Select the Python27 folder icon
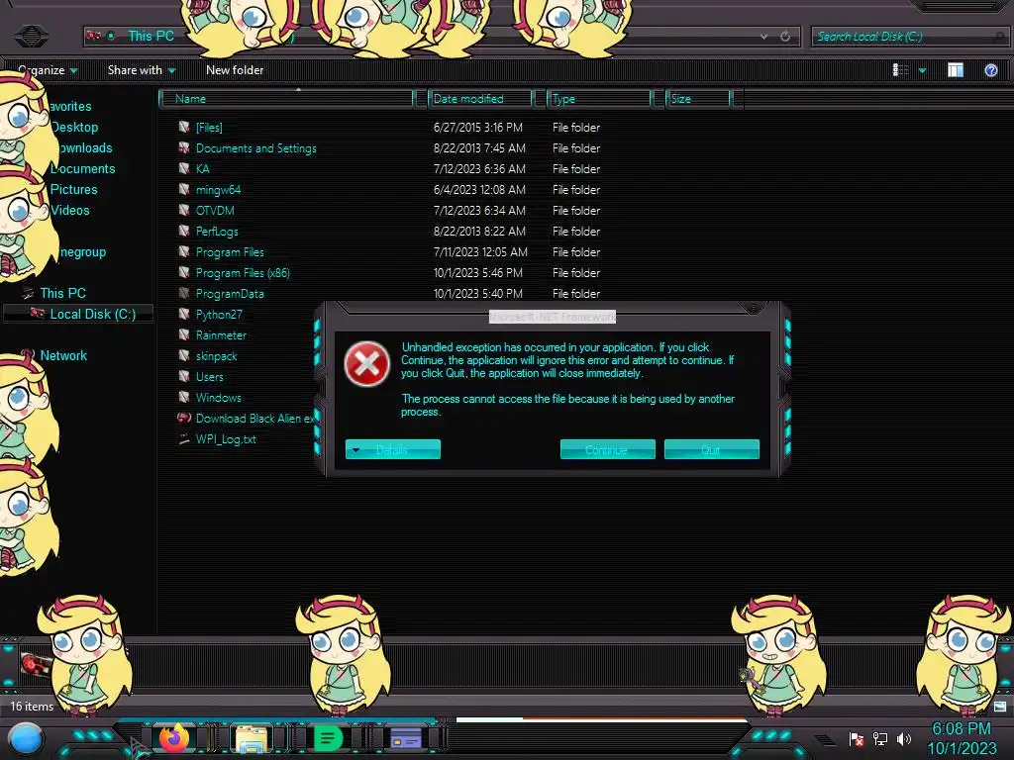This screenshot has width=1014, height=760. 184,314
